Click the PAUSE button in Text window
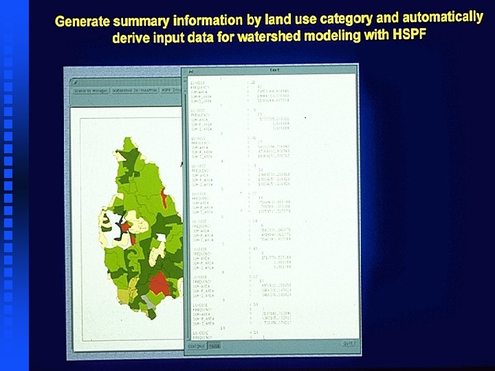The height and width of the screenshot is (371, 495). tap(214, 346)
